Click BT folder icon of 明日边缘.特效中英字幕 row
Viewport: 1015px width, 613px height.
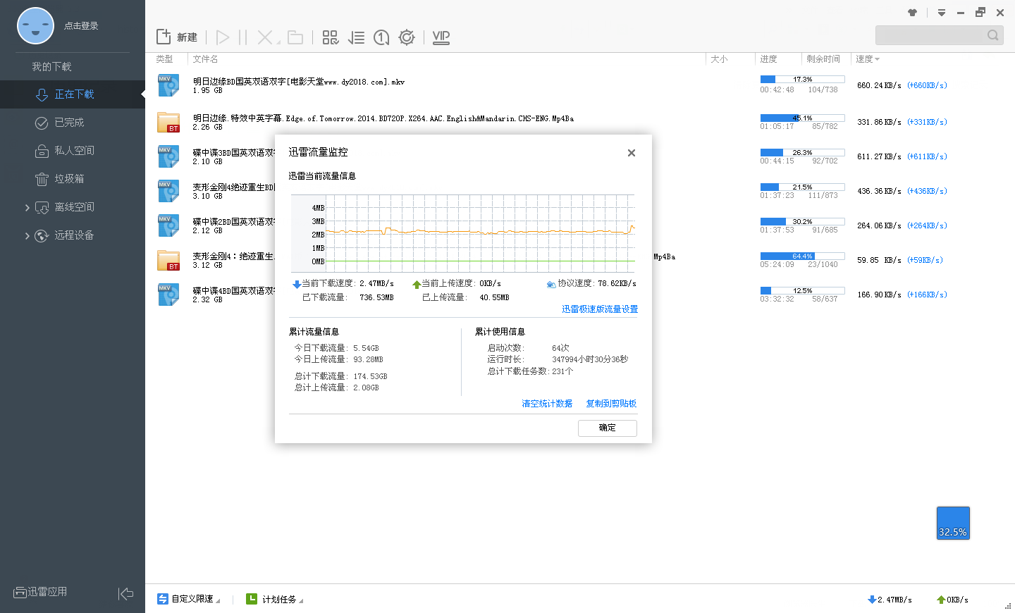pyautogui.click(x=168, y=122)
